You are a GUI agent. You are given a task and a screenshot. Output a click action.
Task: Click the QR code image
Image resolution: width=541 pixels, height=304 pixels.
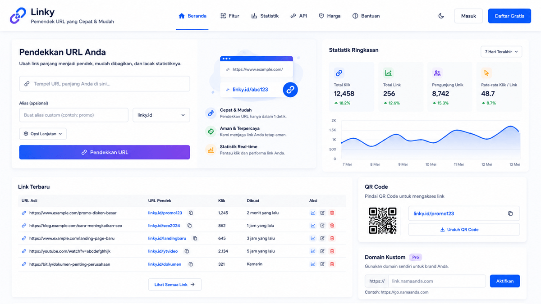point(383,220)
